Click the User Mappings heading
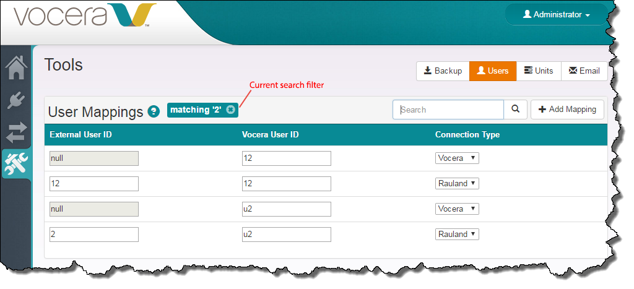This screenshot has width=634, height=289. (95, 111)
